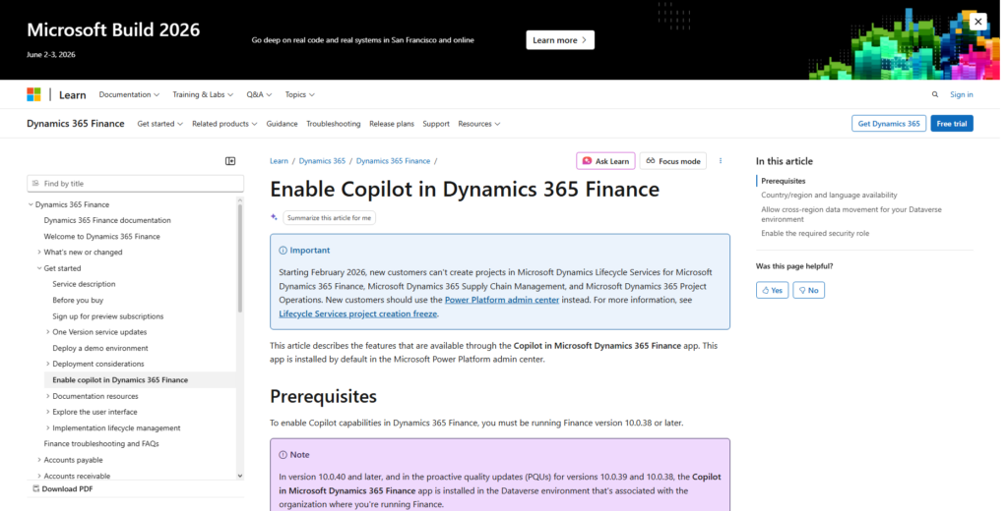Open Guidance menu item

(x=282, y=124)
